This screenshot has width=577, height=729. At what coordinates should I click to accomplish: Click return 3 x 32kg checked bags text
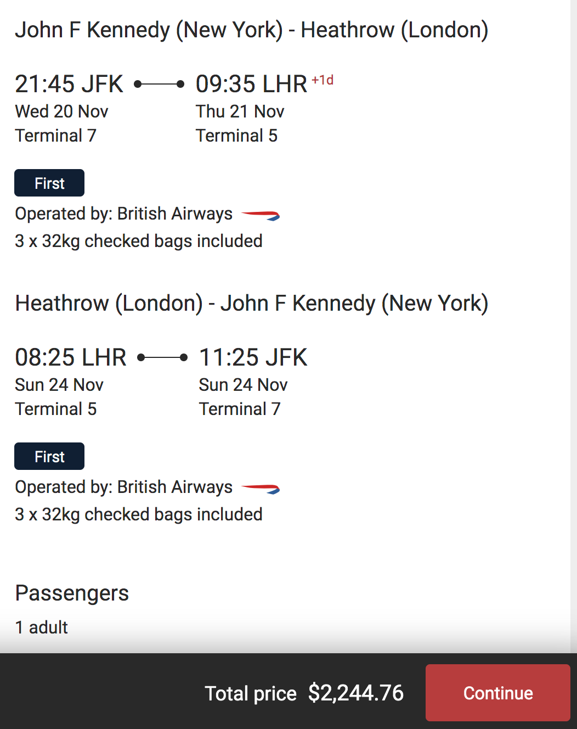(x=139, y=514)
